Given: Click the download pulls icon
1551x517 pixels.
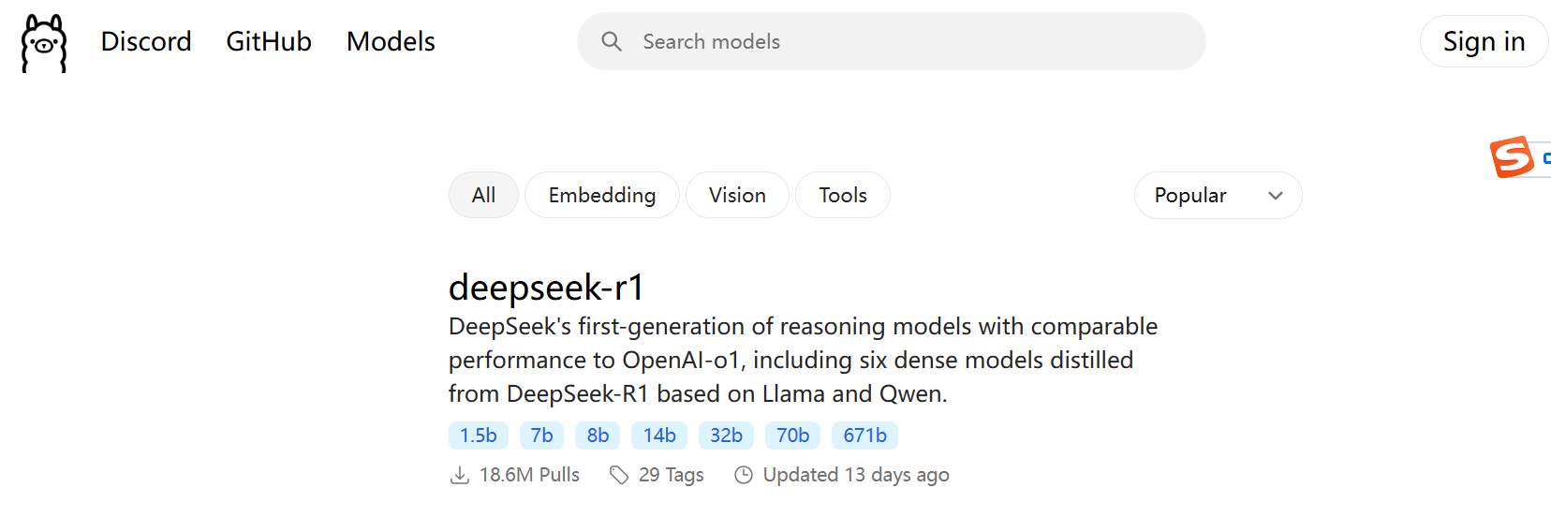Looking at the screenshot, I should coord(460,475).
